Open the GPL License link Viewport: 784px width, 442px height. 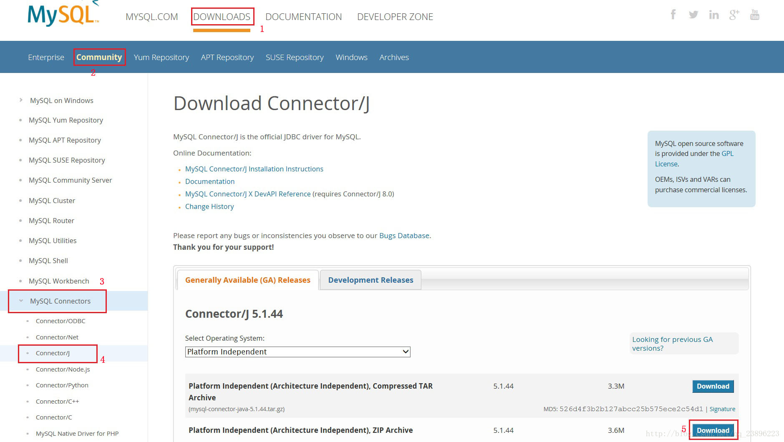coord(694,158)
